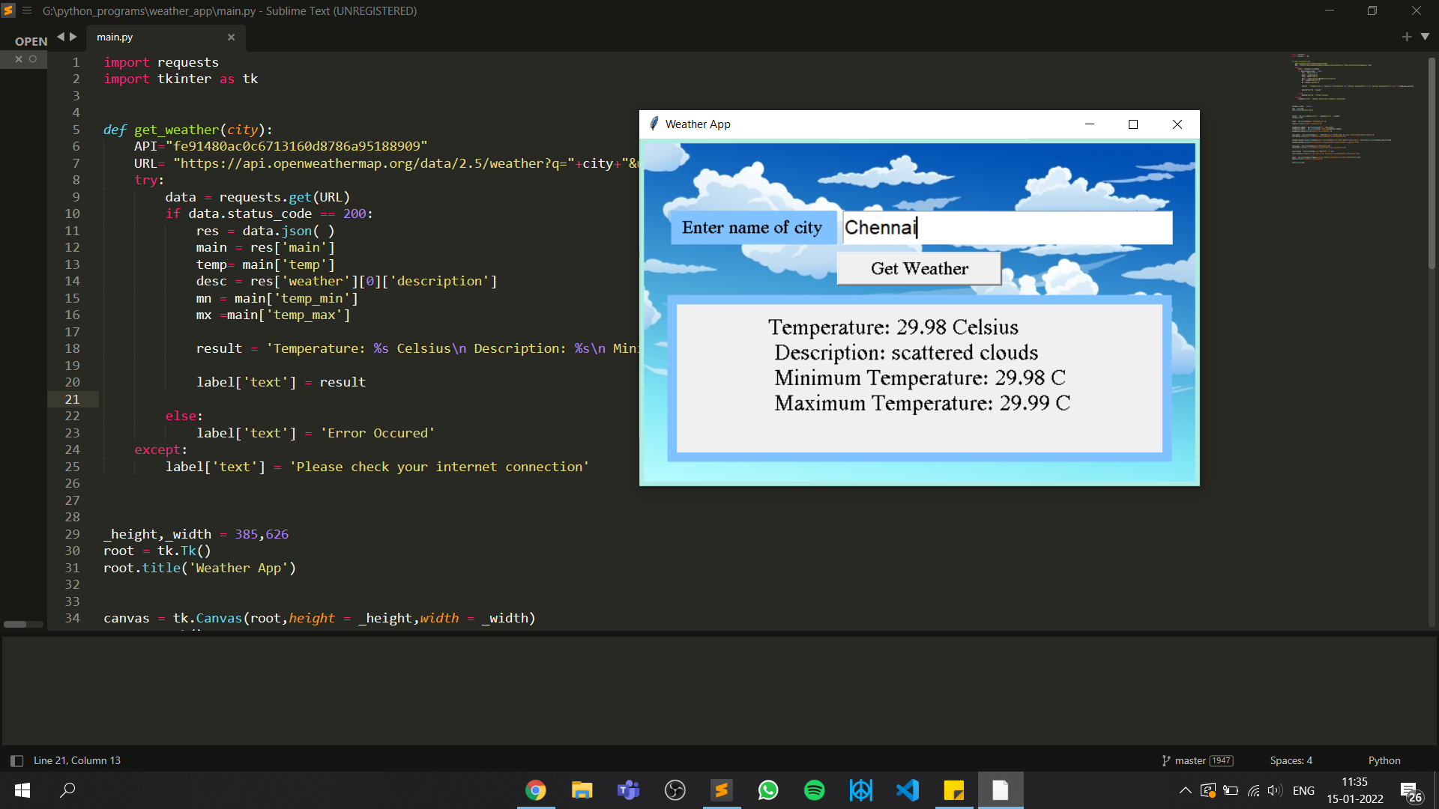Open the tab list dropdown arrow
The width and height of the screenshot is (1439, 809).
pos(1425,37)
